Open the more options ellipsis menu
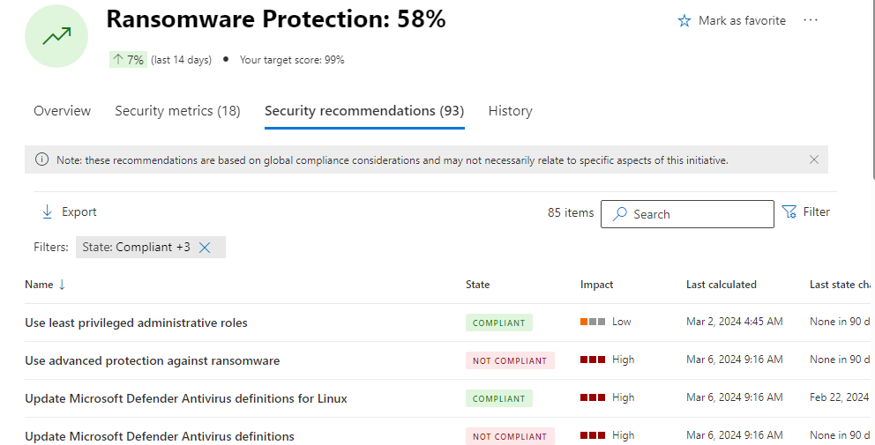The height and width of the screenshot is (445, 875). pyautogui.click(x=811, y=21)
